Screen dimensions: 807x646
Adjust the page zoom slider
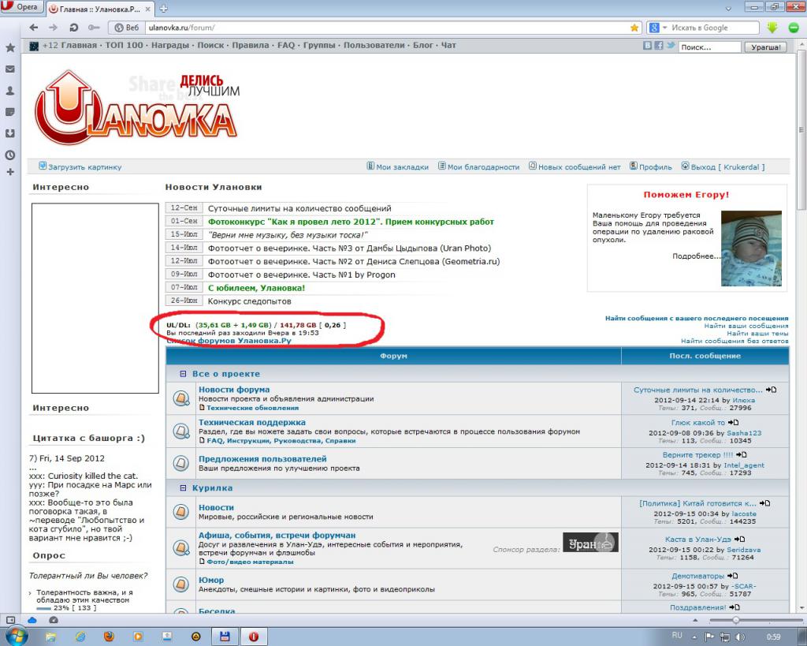tap(735, 620)
